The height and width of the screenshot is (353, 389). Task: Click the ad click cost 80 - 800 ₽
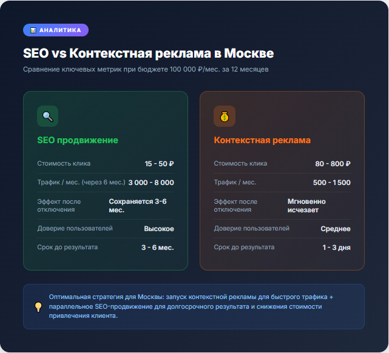[333, 164]
